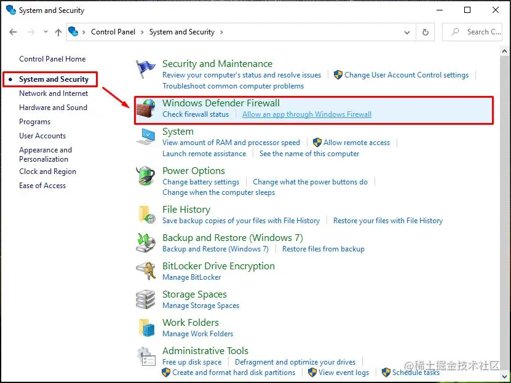Click Allow an app through Windows Firewall
Viewport: 511px width, 383px height.
pos(307,114)
